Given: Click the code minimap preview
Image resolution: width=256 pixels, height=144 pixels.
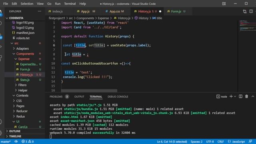Looking at the screenshot, I should click(248, 26).
